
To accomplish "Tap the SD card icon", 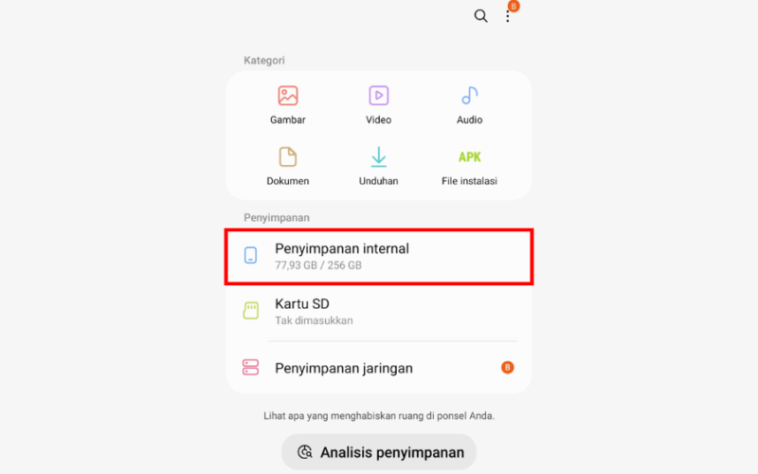I will pyautogui.click(x=250, y=311).
